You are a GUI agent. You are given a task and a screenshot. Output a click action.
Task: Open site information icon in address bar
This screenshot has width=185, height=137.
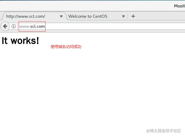click(14, 26)
